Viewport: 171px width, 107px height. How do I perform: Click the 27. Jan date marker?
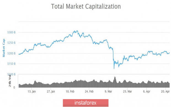pyautogui.click(x=51, y=91)
